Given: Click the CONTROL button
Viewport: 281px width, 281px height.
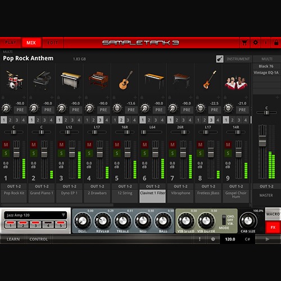Looking at the screenshot, I should 39,239.
